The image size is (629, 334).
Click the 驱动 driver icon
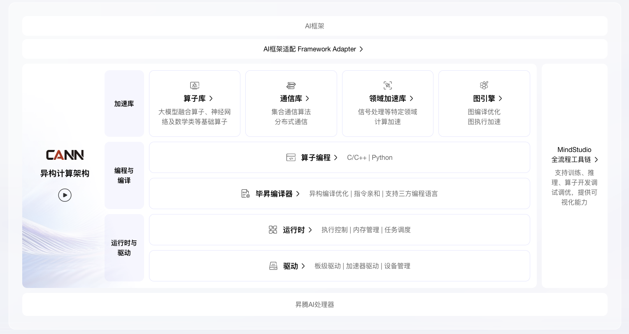(x=273, y=266)
